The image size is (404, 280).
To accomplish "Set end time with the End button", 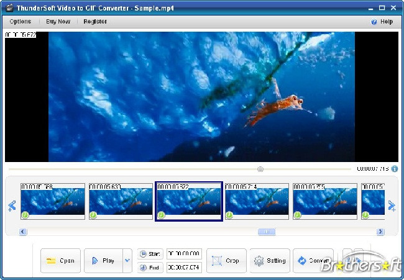I will click(x=150, y=268).
